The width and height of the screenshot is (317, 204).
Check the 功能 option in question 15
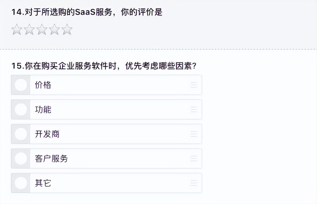point(20,109)
